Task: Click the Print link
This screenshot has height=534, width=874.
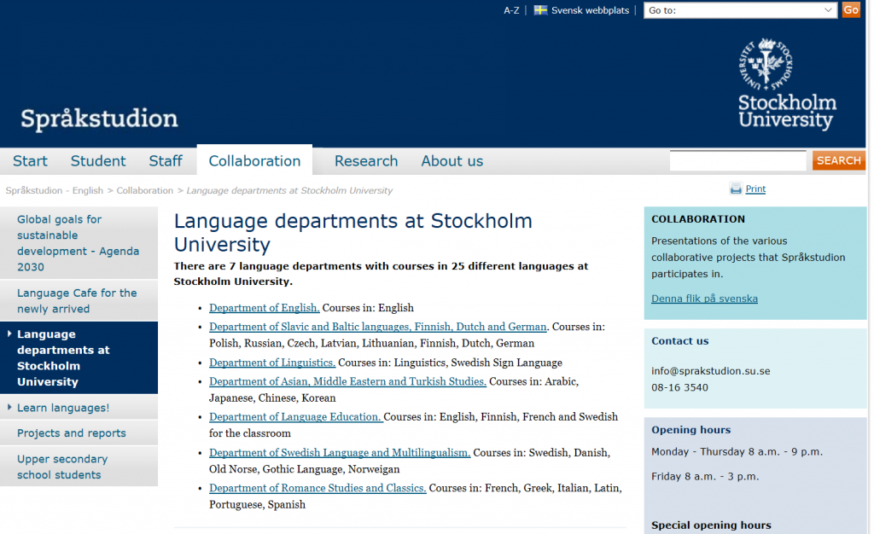Action: 755,189
